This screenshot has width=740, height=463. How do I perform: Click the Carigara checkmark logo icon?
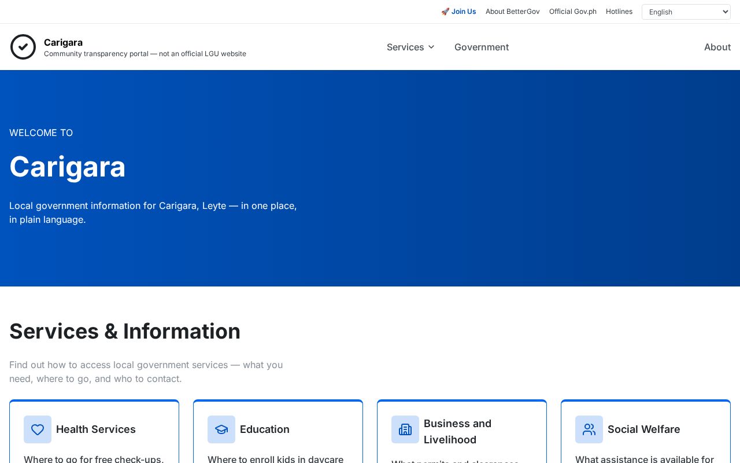(23, 47)
